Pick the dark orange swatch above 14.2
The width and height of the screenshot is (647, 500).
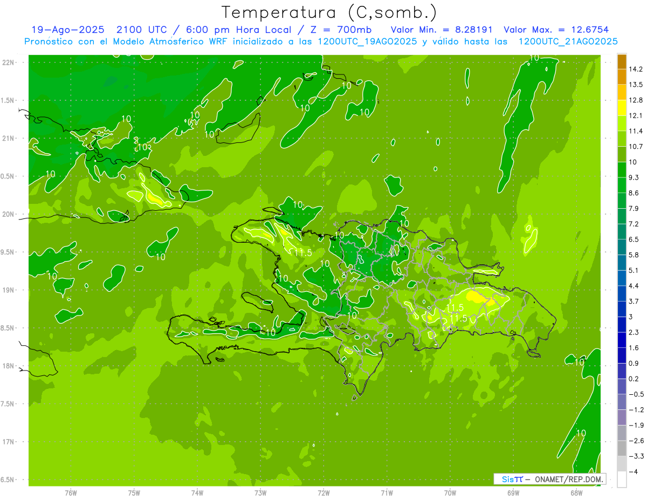(622, 61)
